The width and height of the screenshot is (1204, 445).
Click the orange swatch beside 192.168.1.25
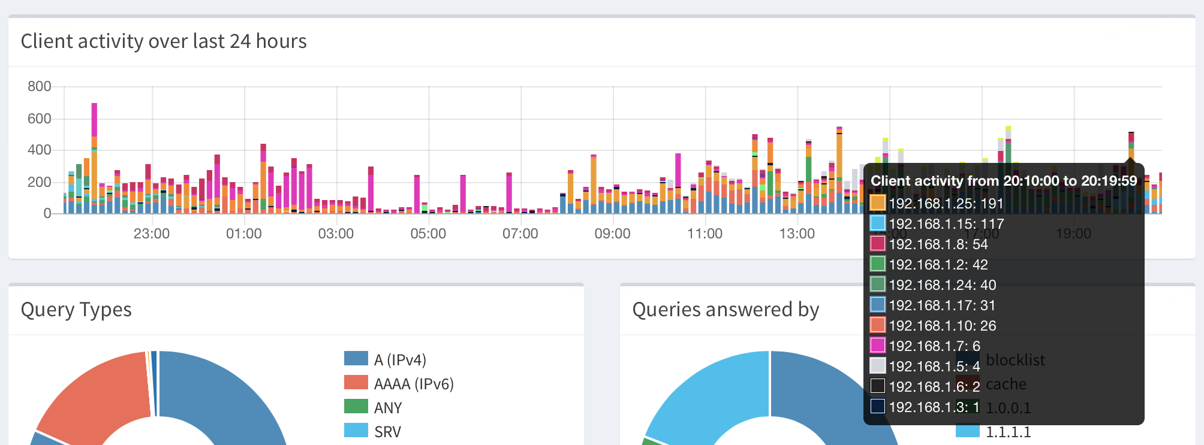click(x=878, y=202)
